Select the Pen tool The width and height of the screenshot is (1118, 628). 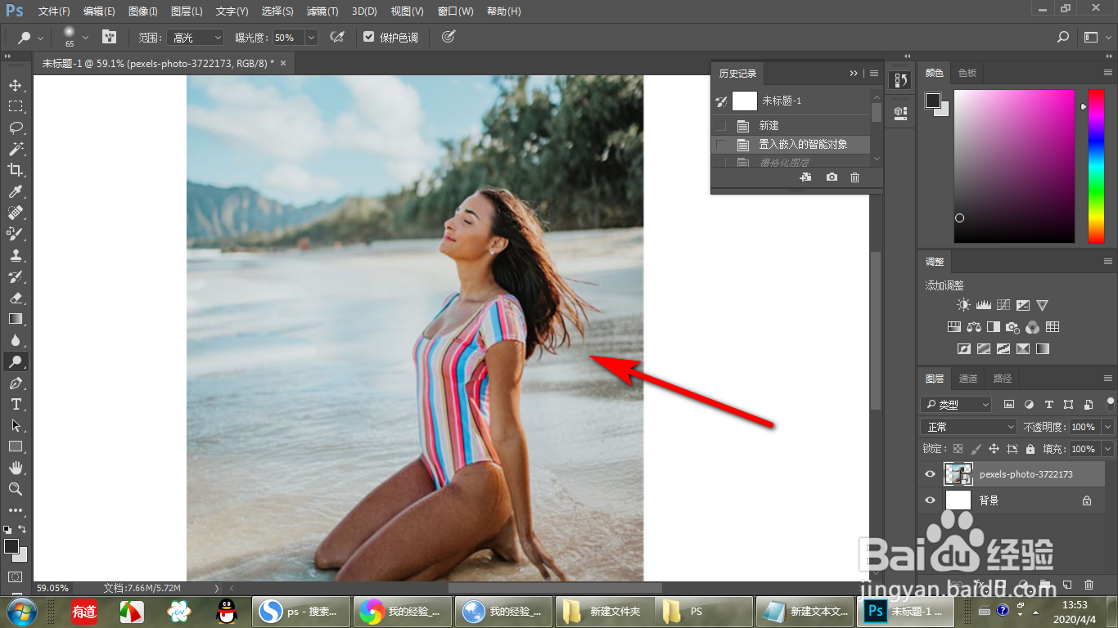16,383
